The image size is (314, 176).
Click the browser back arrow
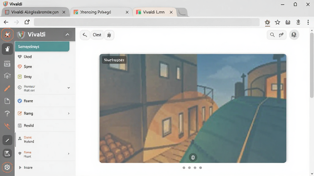6,22
